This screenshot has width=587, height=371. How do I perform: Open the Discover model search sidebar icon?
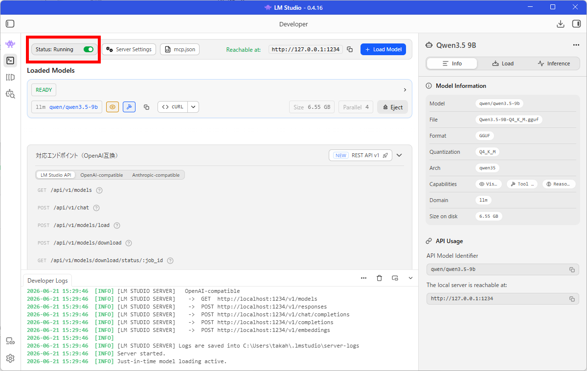tap(10, 93)
